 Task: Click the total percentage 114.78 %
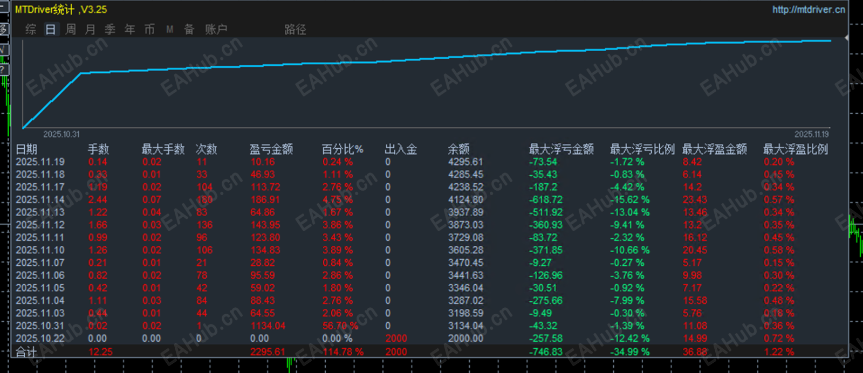pyautogui.click(x=343, y=351)
